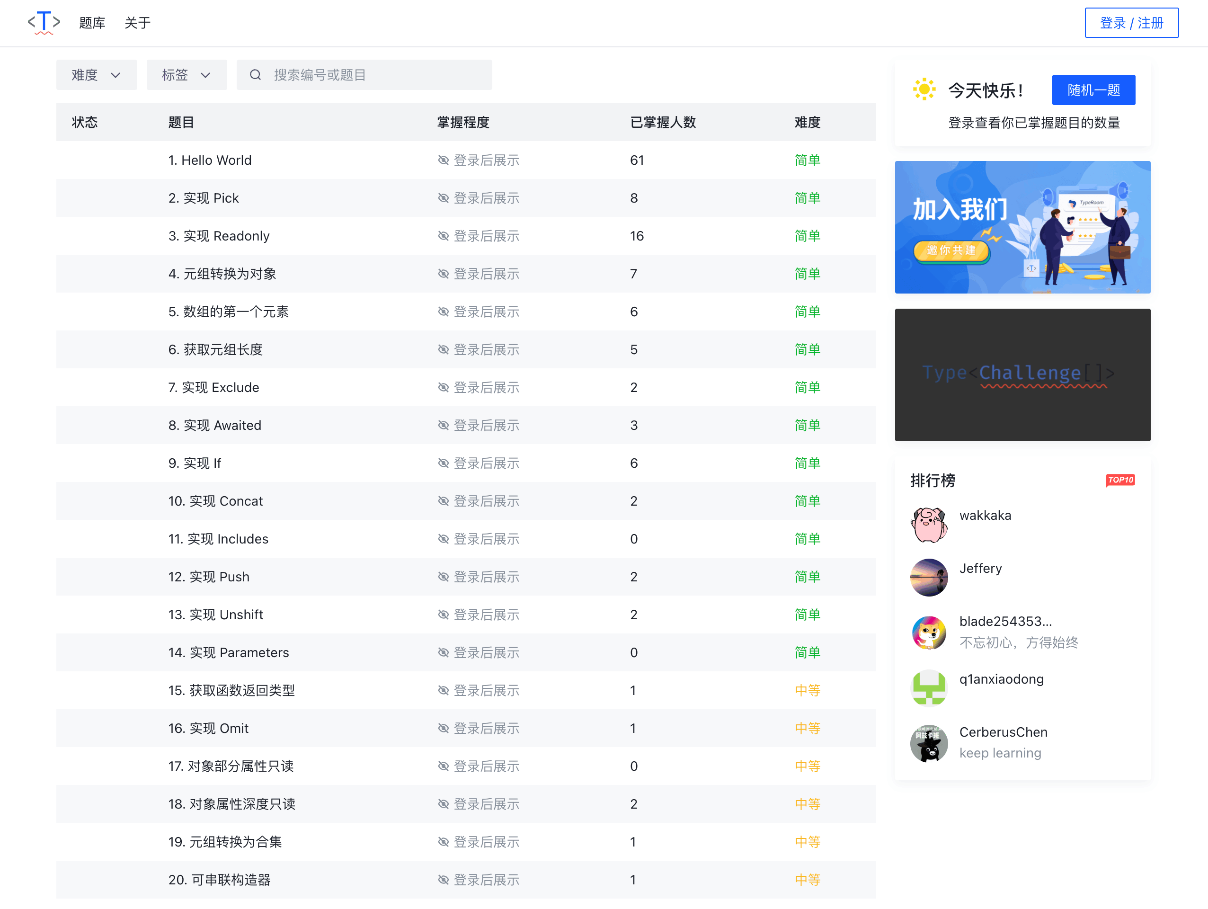1208x909 pixels.
Task: Click hidden-eye icon in 实现 Omit row
Action: (444, 728)
